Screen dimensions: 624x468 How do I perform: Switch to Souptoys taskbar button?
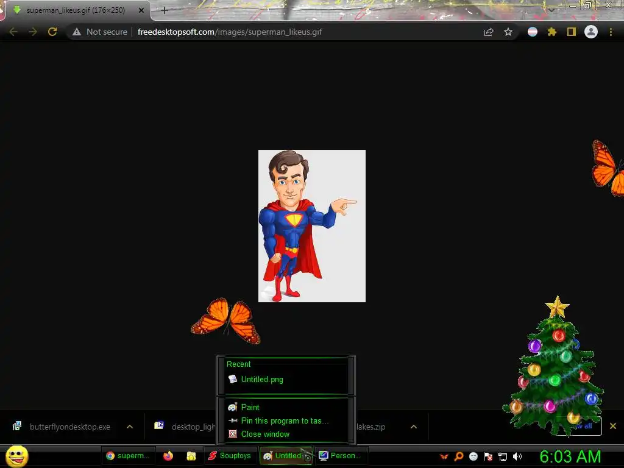click(x=230, y=456)
